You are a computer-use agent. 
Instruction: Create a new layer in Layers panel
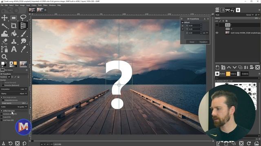pyautogui.click(x=217, y=67)
